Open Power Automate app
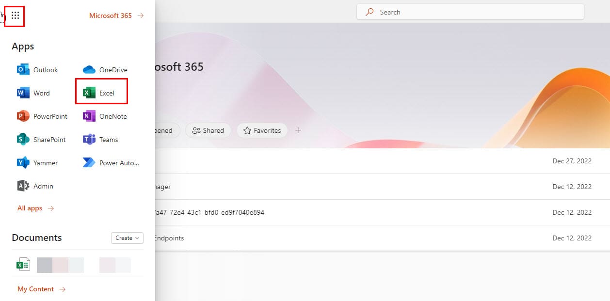Image resolution: width=610 pixels, height=301 pixels. coord(111,163)
